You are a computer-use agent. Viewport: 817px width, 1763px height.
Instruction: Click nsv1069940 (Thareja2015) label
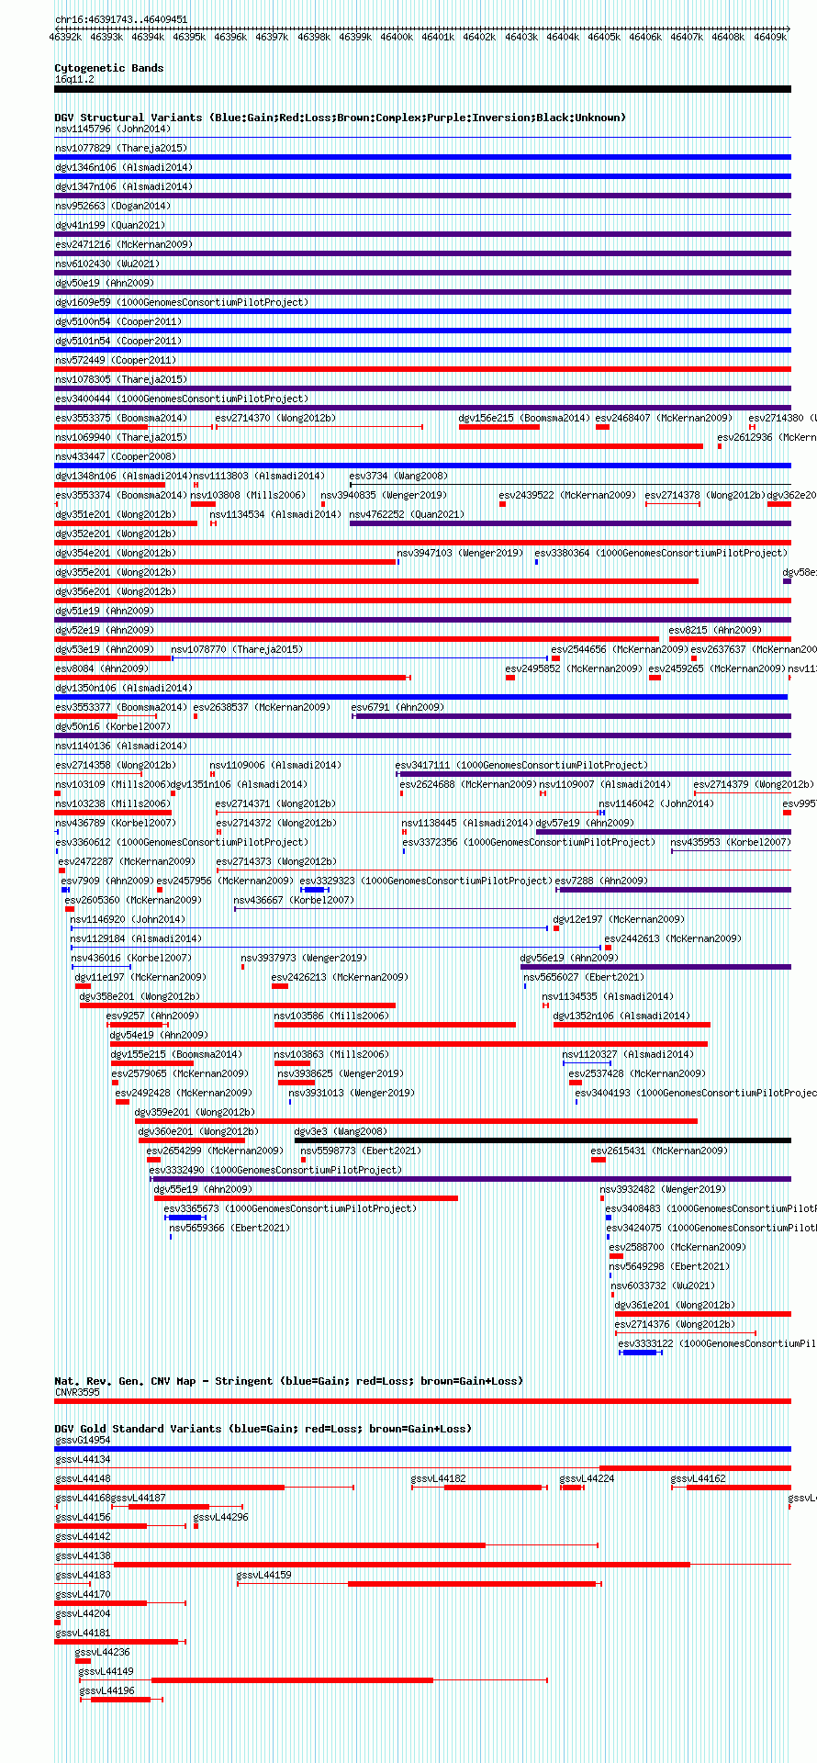[121, 437]
